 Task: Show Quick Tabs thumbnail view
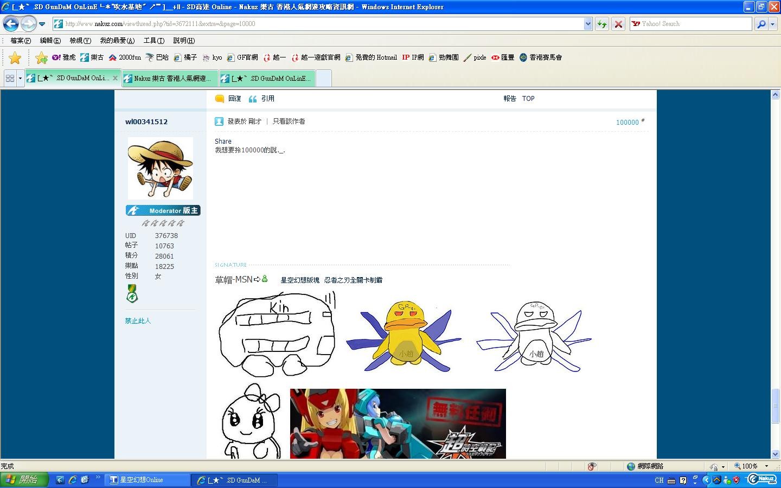tap(10, 78)
